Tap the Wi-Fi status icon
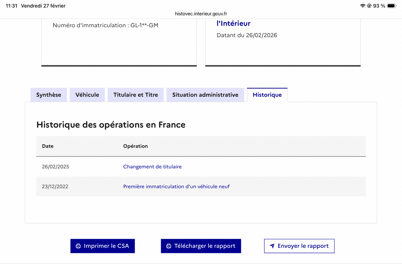The width and height of the screenshot is (402, 264). click(x=362, y=6)
